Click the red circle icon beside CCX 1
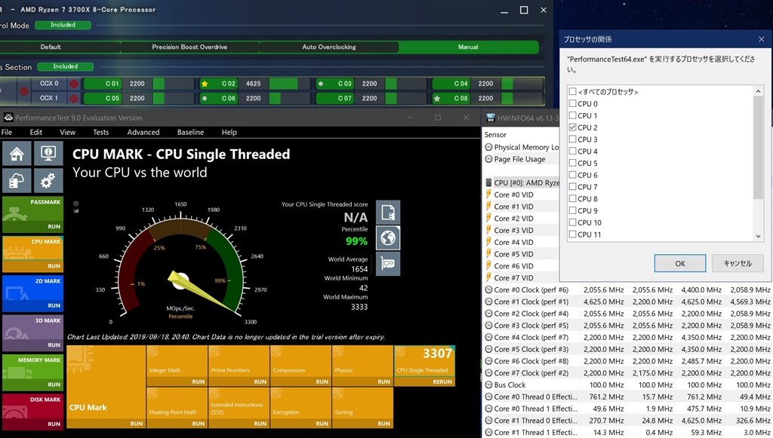 [74, 99]
